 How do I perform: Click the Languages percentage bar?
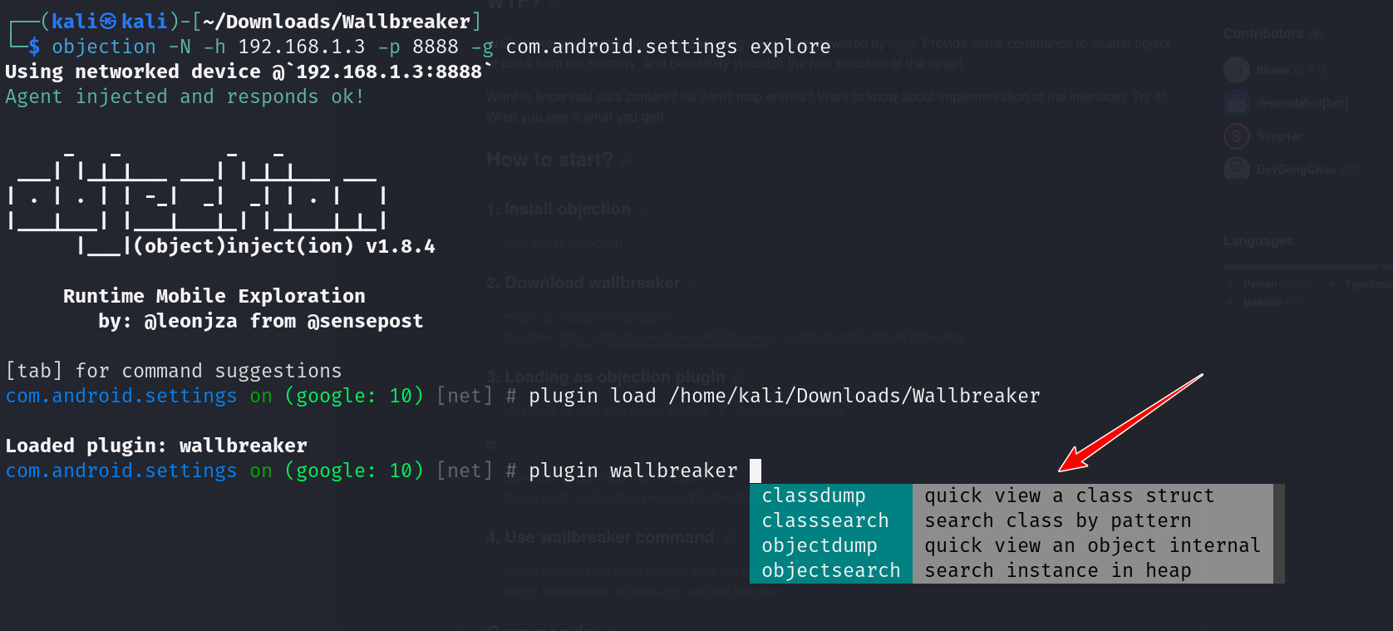pos(1305,267)
